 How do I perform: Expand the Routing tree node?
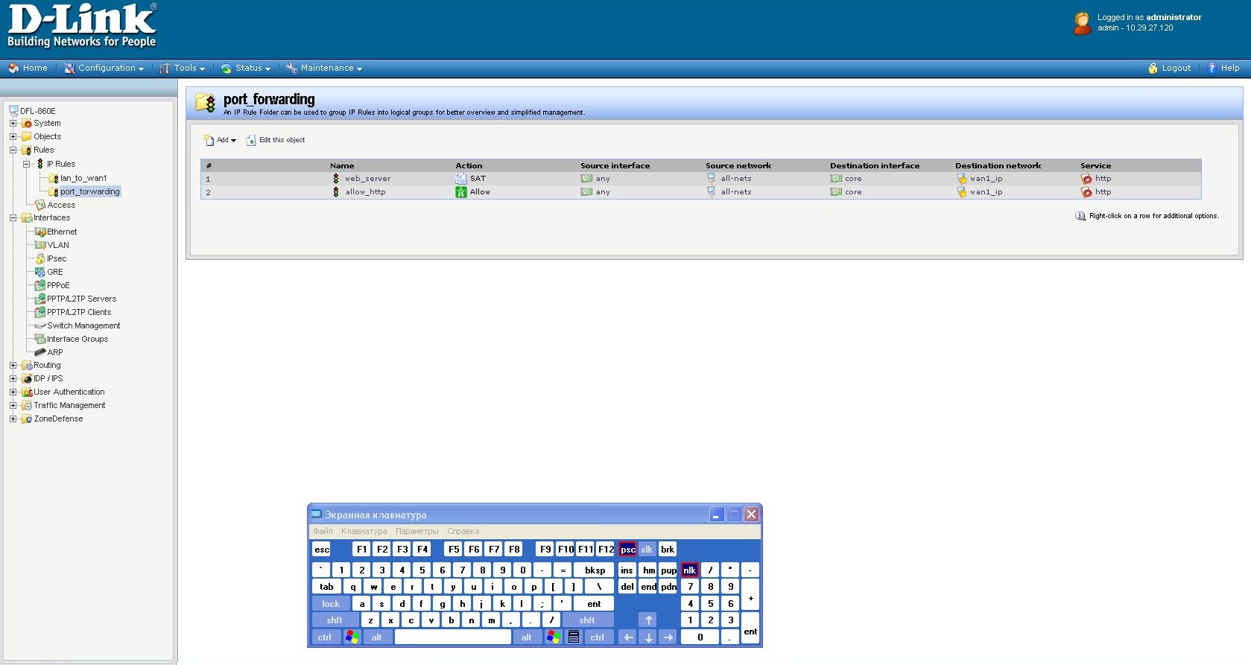(13, 366)
